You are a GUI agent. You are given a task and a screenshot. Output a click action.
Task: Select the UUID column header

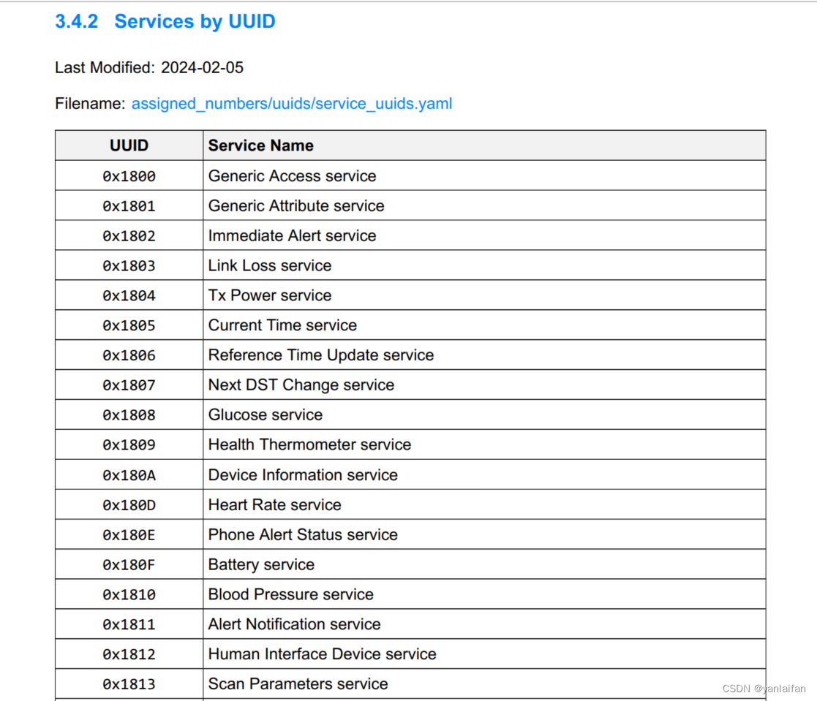click(x=129, y=145)
